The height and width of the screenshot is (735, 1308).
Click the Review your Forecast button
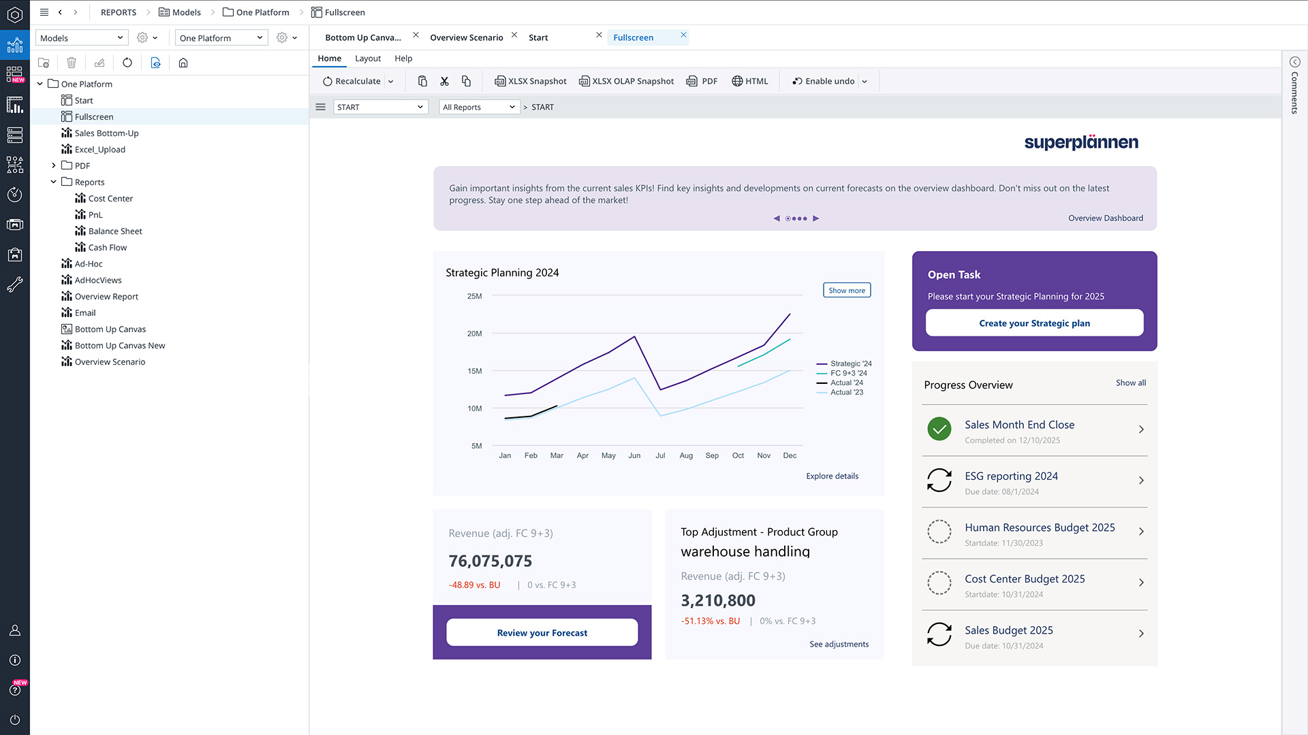[x=542, y=632]
